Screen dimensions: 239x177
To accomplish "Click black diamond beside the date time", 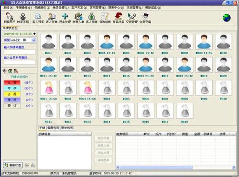I will [x=34, y=34].
